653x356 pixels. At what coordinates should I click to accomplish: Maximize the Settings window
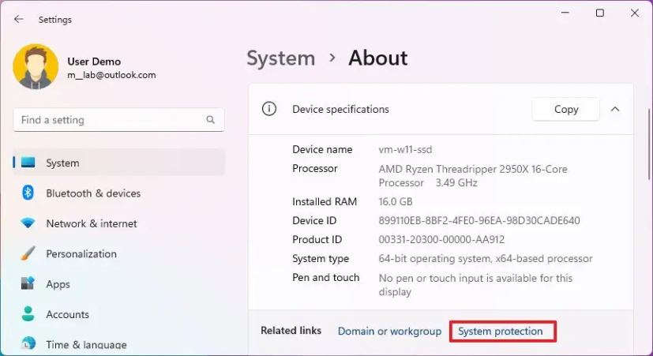point(599,13)
